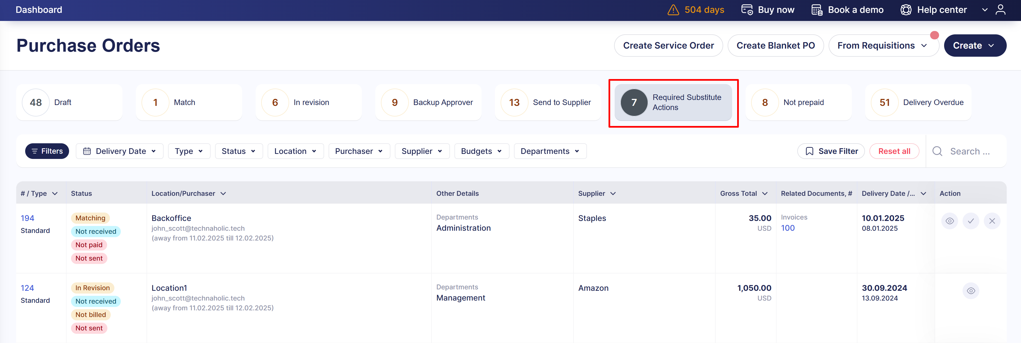The image size is (1021, 343).
Task: Approve order 194 with checkmark icon
Action: click(x=971, y=221)
